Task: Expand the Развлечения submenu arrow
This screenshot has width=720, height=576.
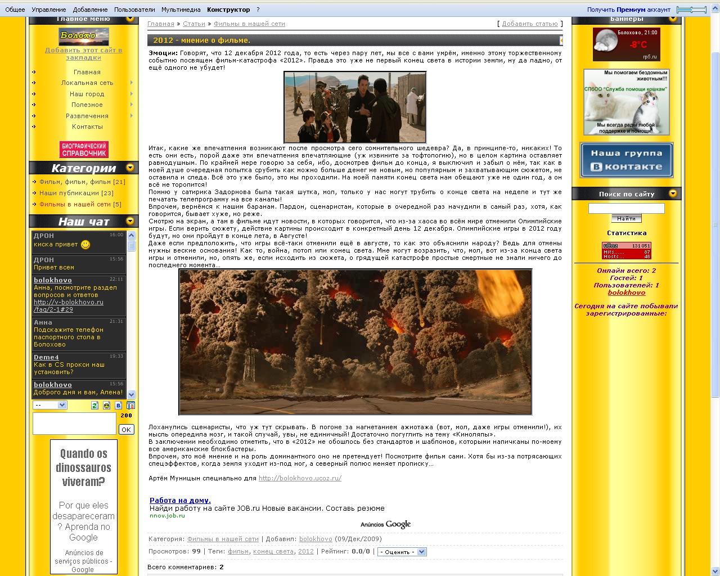Action: [x=132, y=116]
